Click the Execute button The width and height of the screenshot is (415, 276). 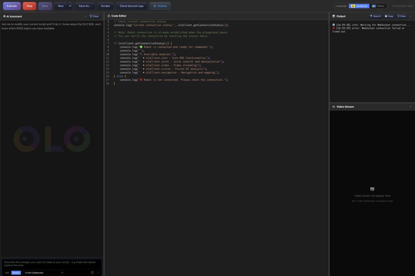(x=12, y=6)
